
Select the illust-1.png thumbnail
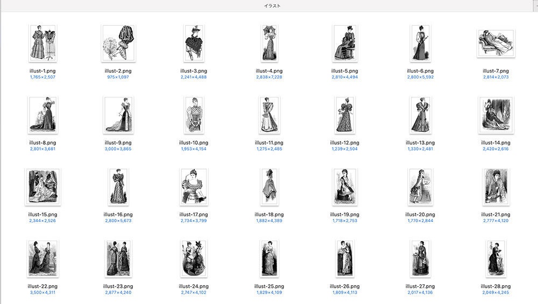click(43, 43)
